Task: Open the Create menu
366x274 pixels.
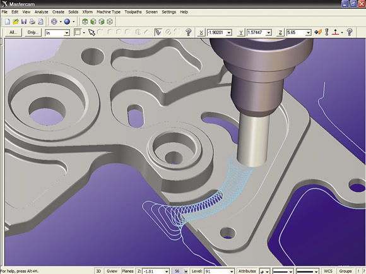Action: click(58, 12)
